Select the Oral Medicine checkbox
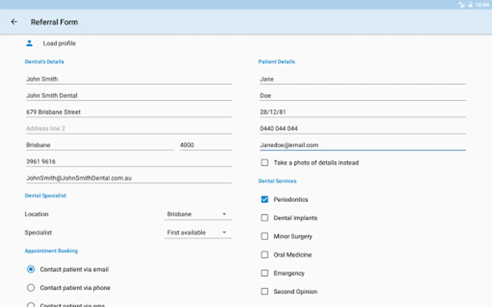 tap(264, 255)
